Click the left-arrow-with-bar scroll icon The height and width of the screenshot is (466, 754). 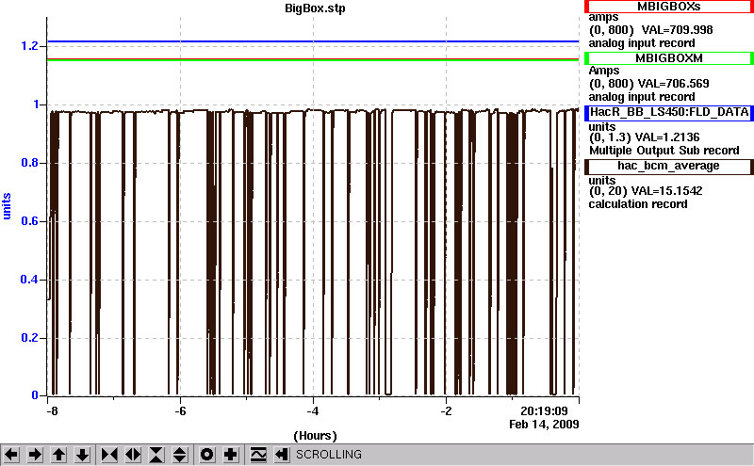click(282, 455)
